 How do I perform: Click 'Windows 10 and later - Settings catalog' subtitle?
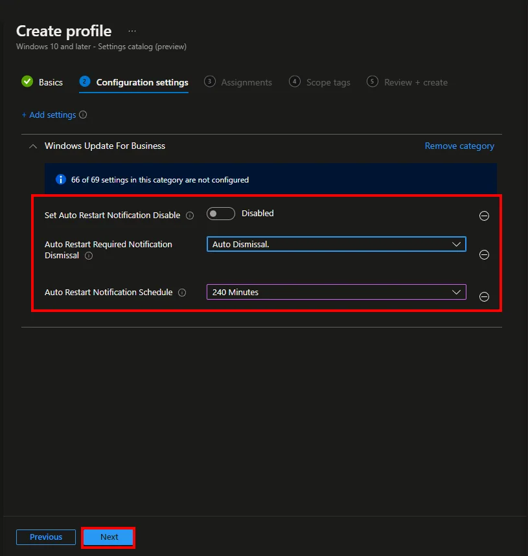(101, 47)
